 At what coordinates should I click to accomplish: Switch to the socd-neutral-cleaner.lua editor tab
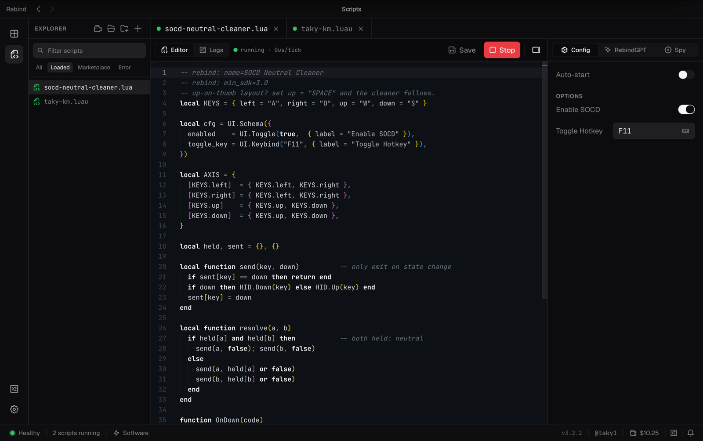pyautogui.click(x=218, y=29)
